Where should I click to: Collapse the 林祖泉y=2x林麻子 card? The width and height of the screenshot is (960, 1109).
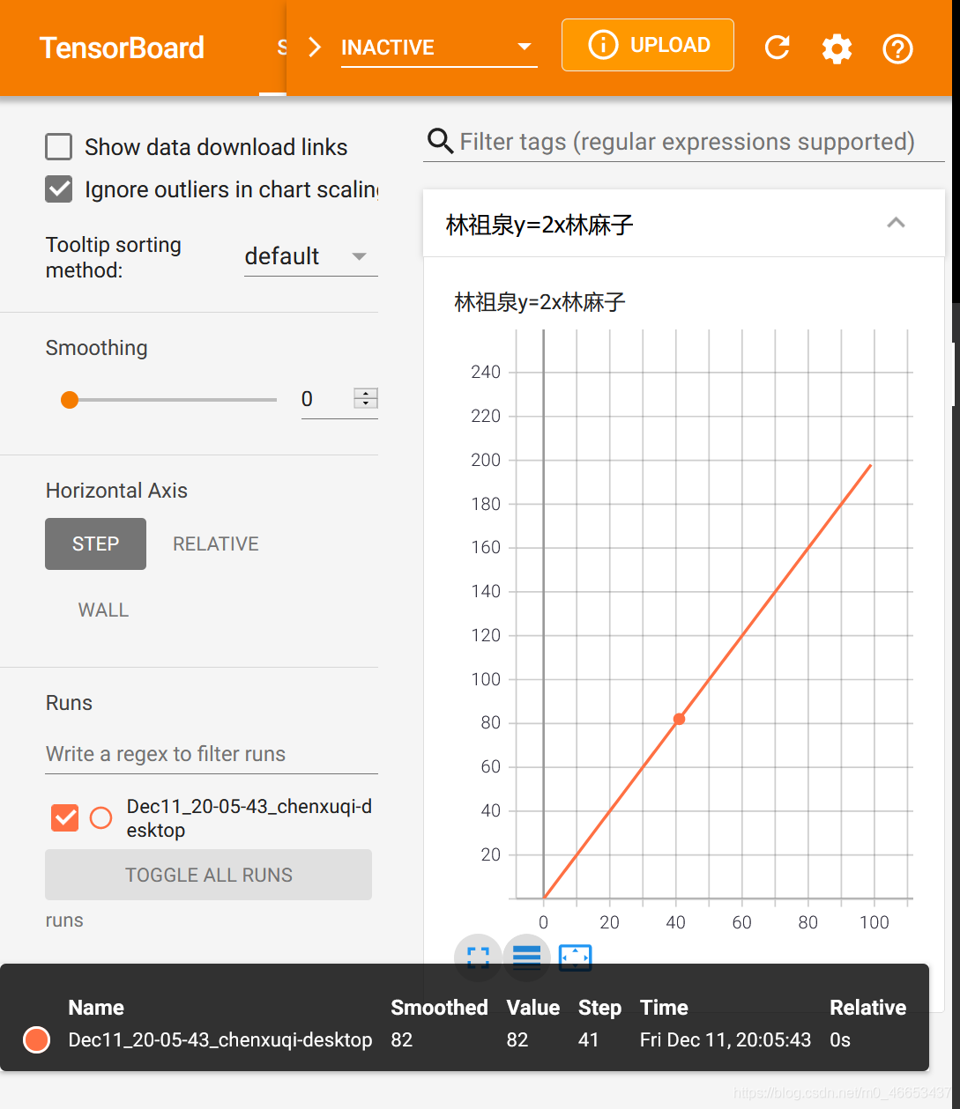[x=897, y=223]
